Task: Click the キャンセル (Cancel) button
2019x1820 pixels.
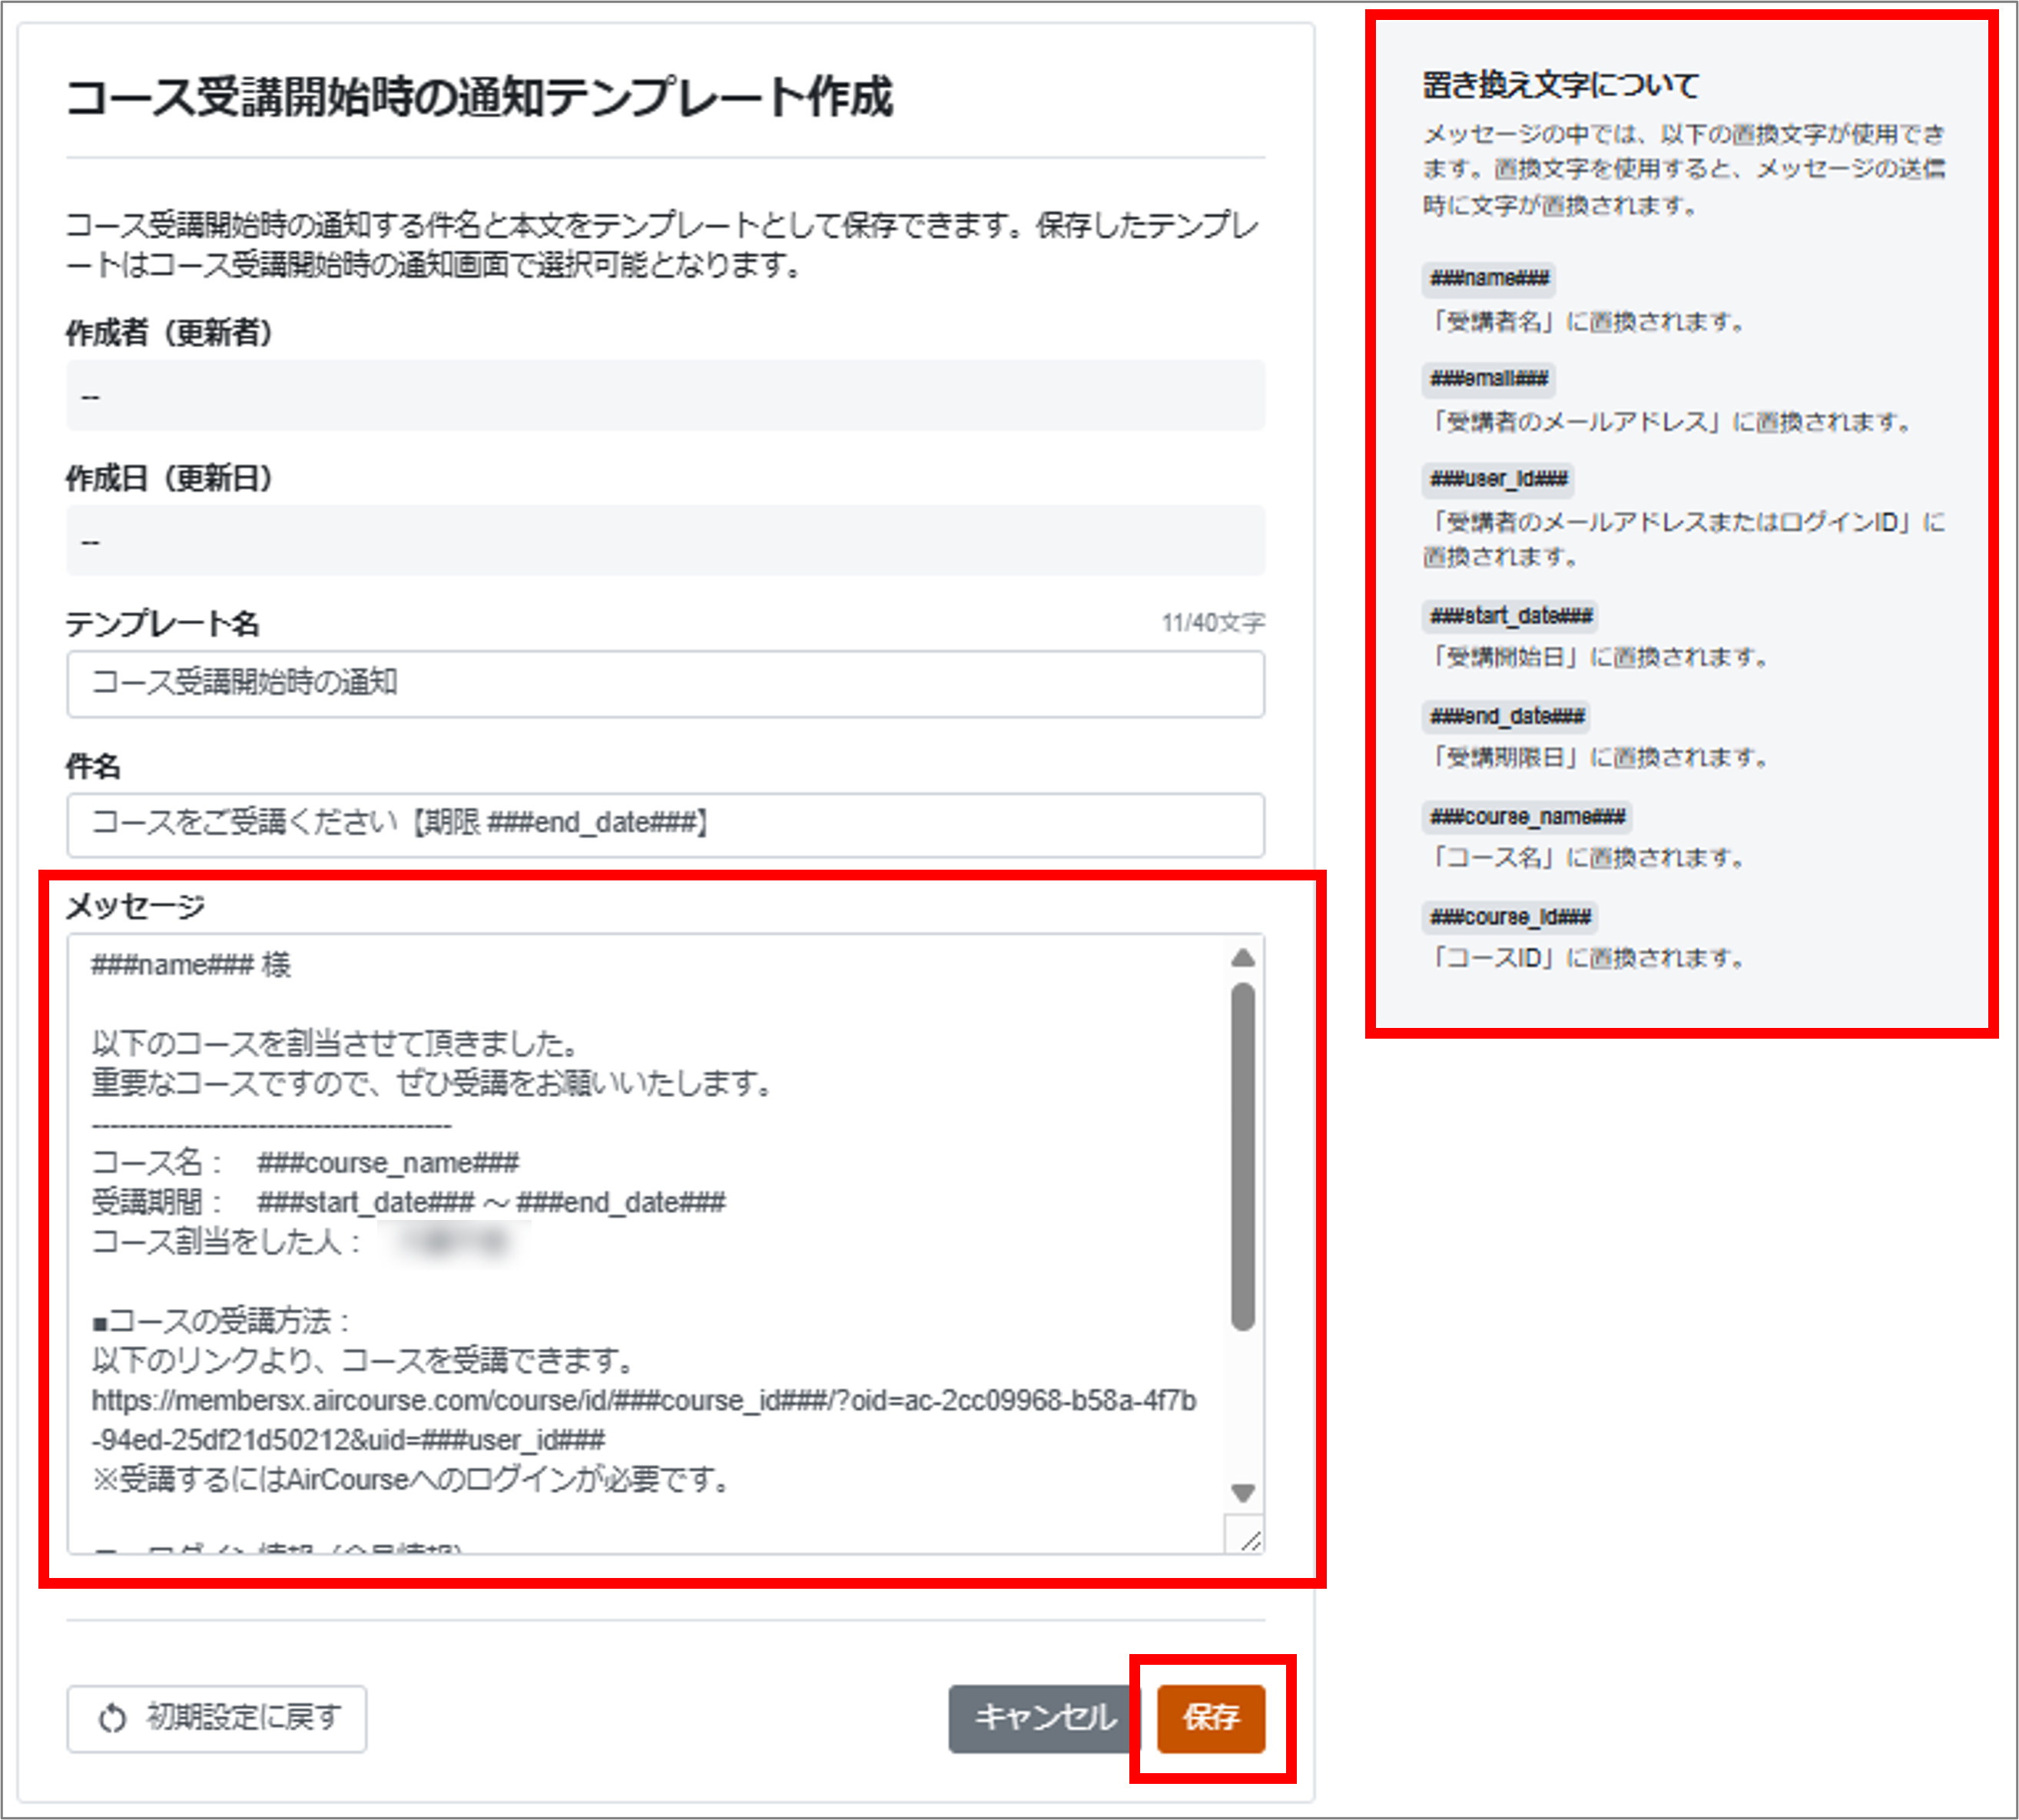Action: [x=1044, y=1718]
